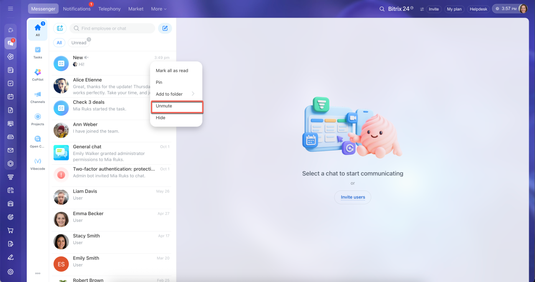This screenshot has height=282, width=535.
Task: Open Channels in messenger sidebar
Action: pos(38,97)
